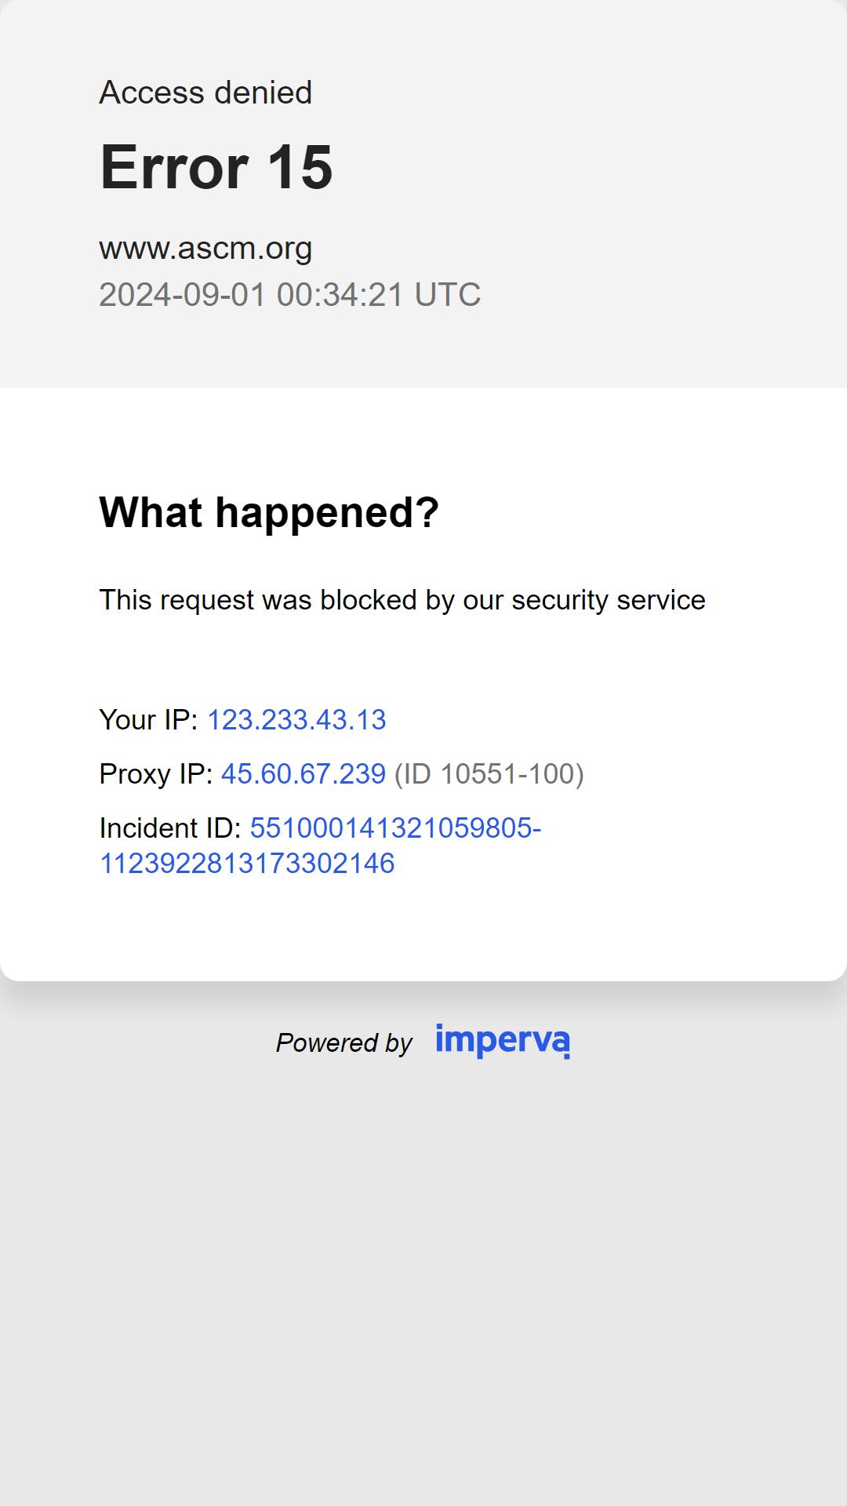
Task: Click the Access denied text
Action: click(x=205, y=93)
